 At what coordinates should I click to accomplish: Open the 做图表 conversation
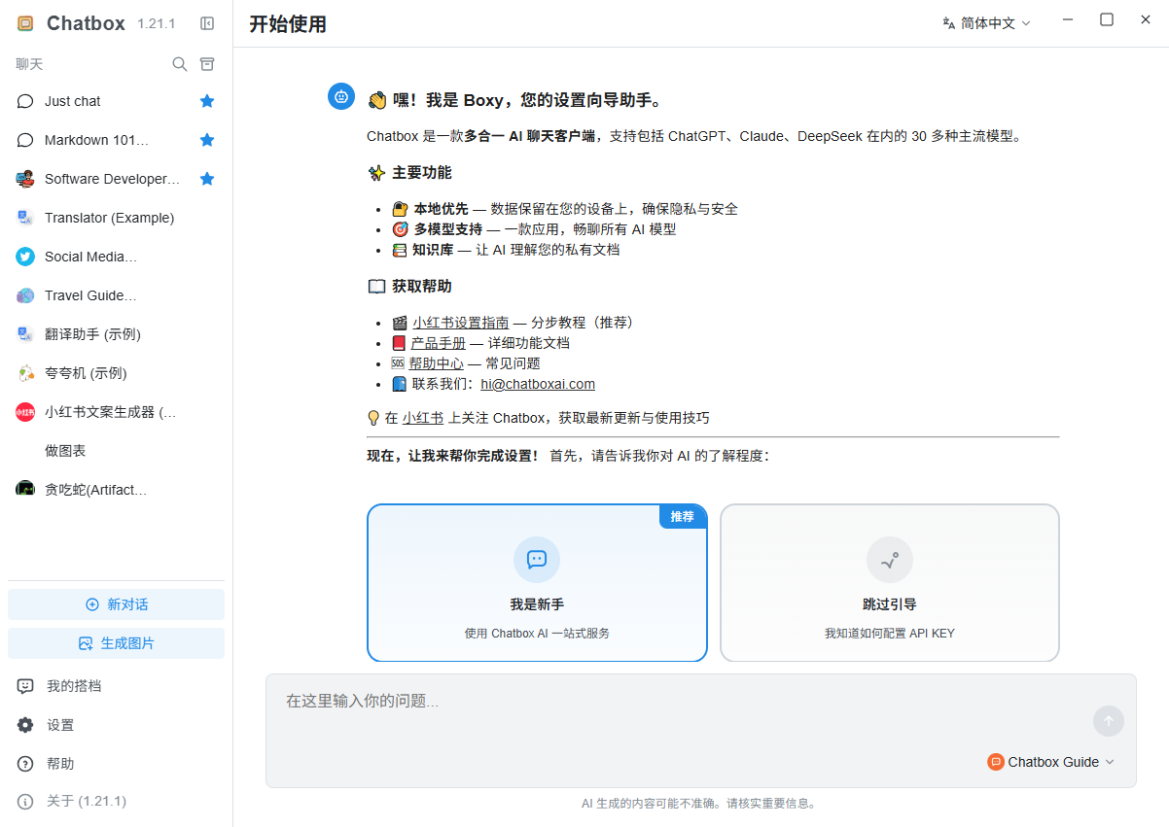tap(116, 451)
